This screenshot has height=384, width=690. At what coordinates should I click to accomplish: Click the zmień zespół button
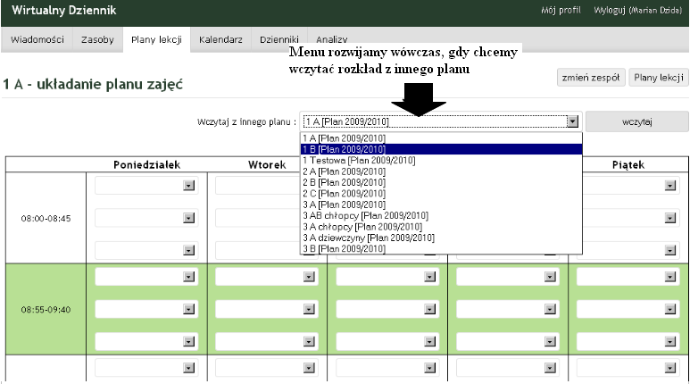(591, 78)
